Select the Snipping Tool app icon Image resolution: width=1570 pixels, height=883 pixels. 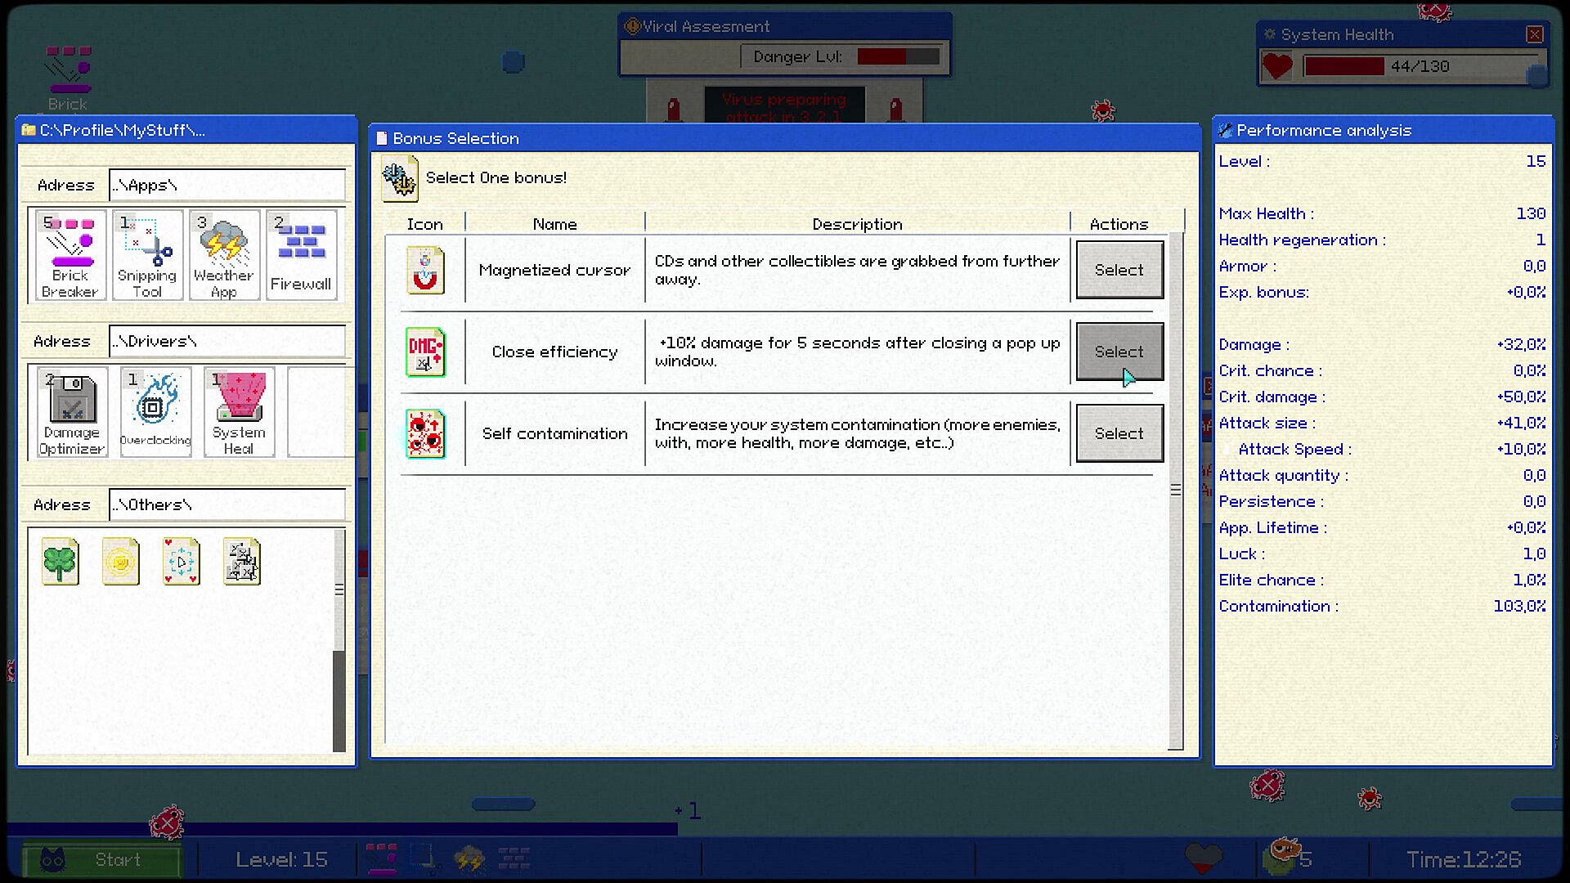click(147, 255)
